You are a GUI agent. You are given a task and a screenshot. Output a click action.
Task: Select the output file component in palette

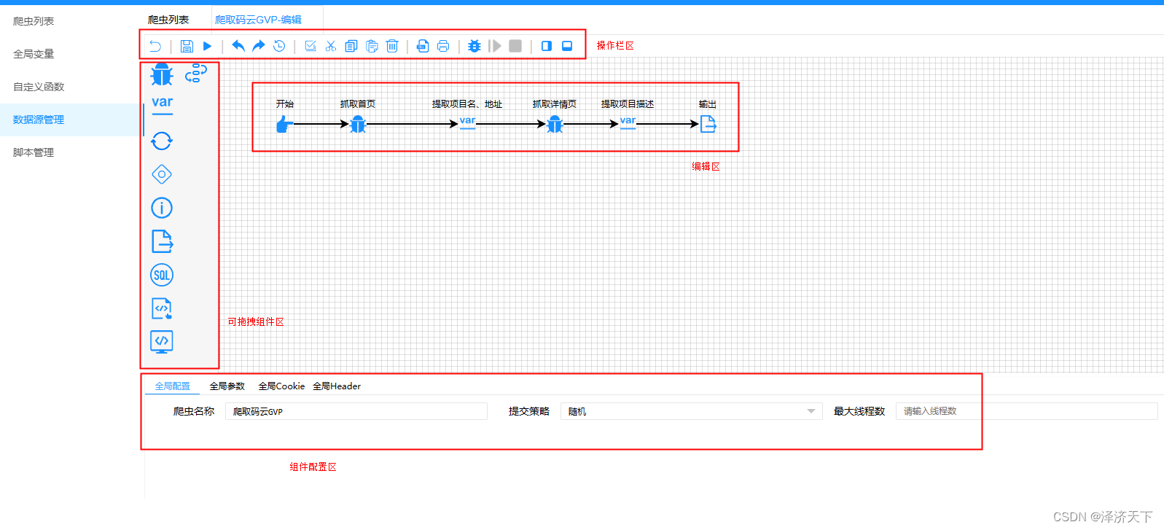(x=162, y=241)
